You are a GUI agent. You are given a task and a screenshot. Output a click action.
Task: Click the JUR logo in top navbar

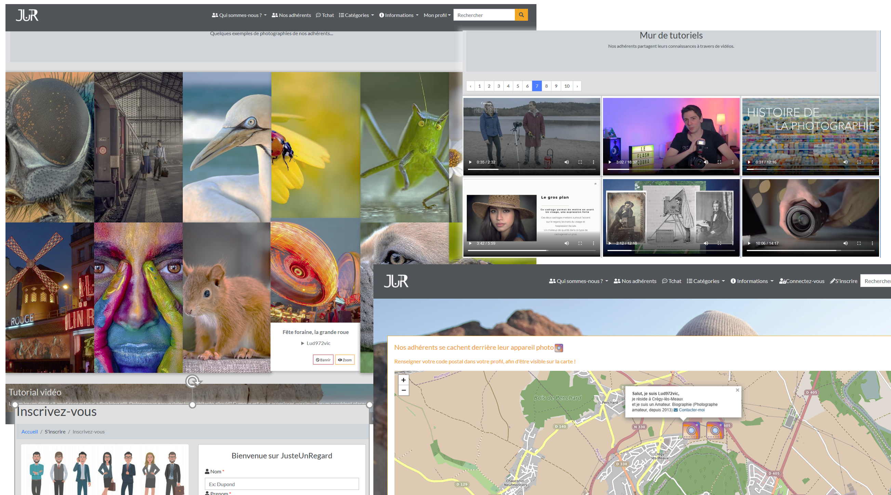coord(27,15)
